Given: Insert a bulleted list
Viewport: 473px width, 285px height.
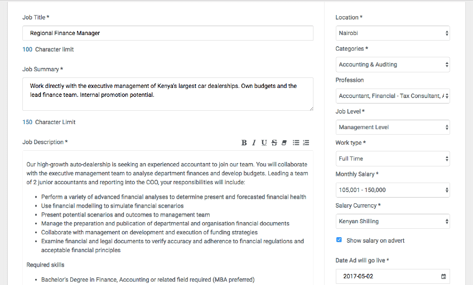Looking at the screenshot, I should (x=296, y=142).
